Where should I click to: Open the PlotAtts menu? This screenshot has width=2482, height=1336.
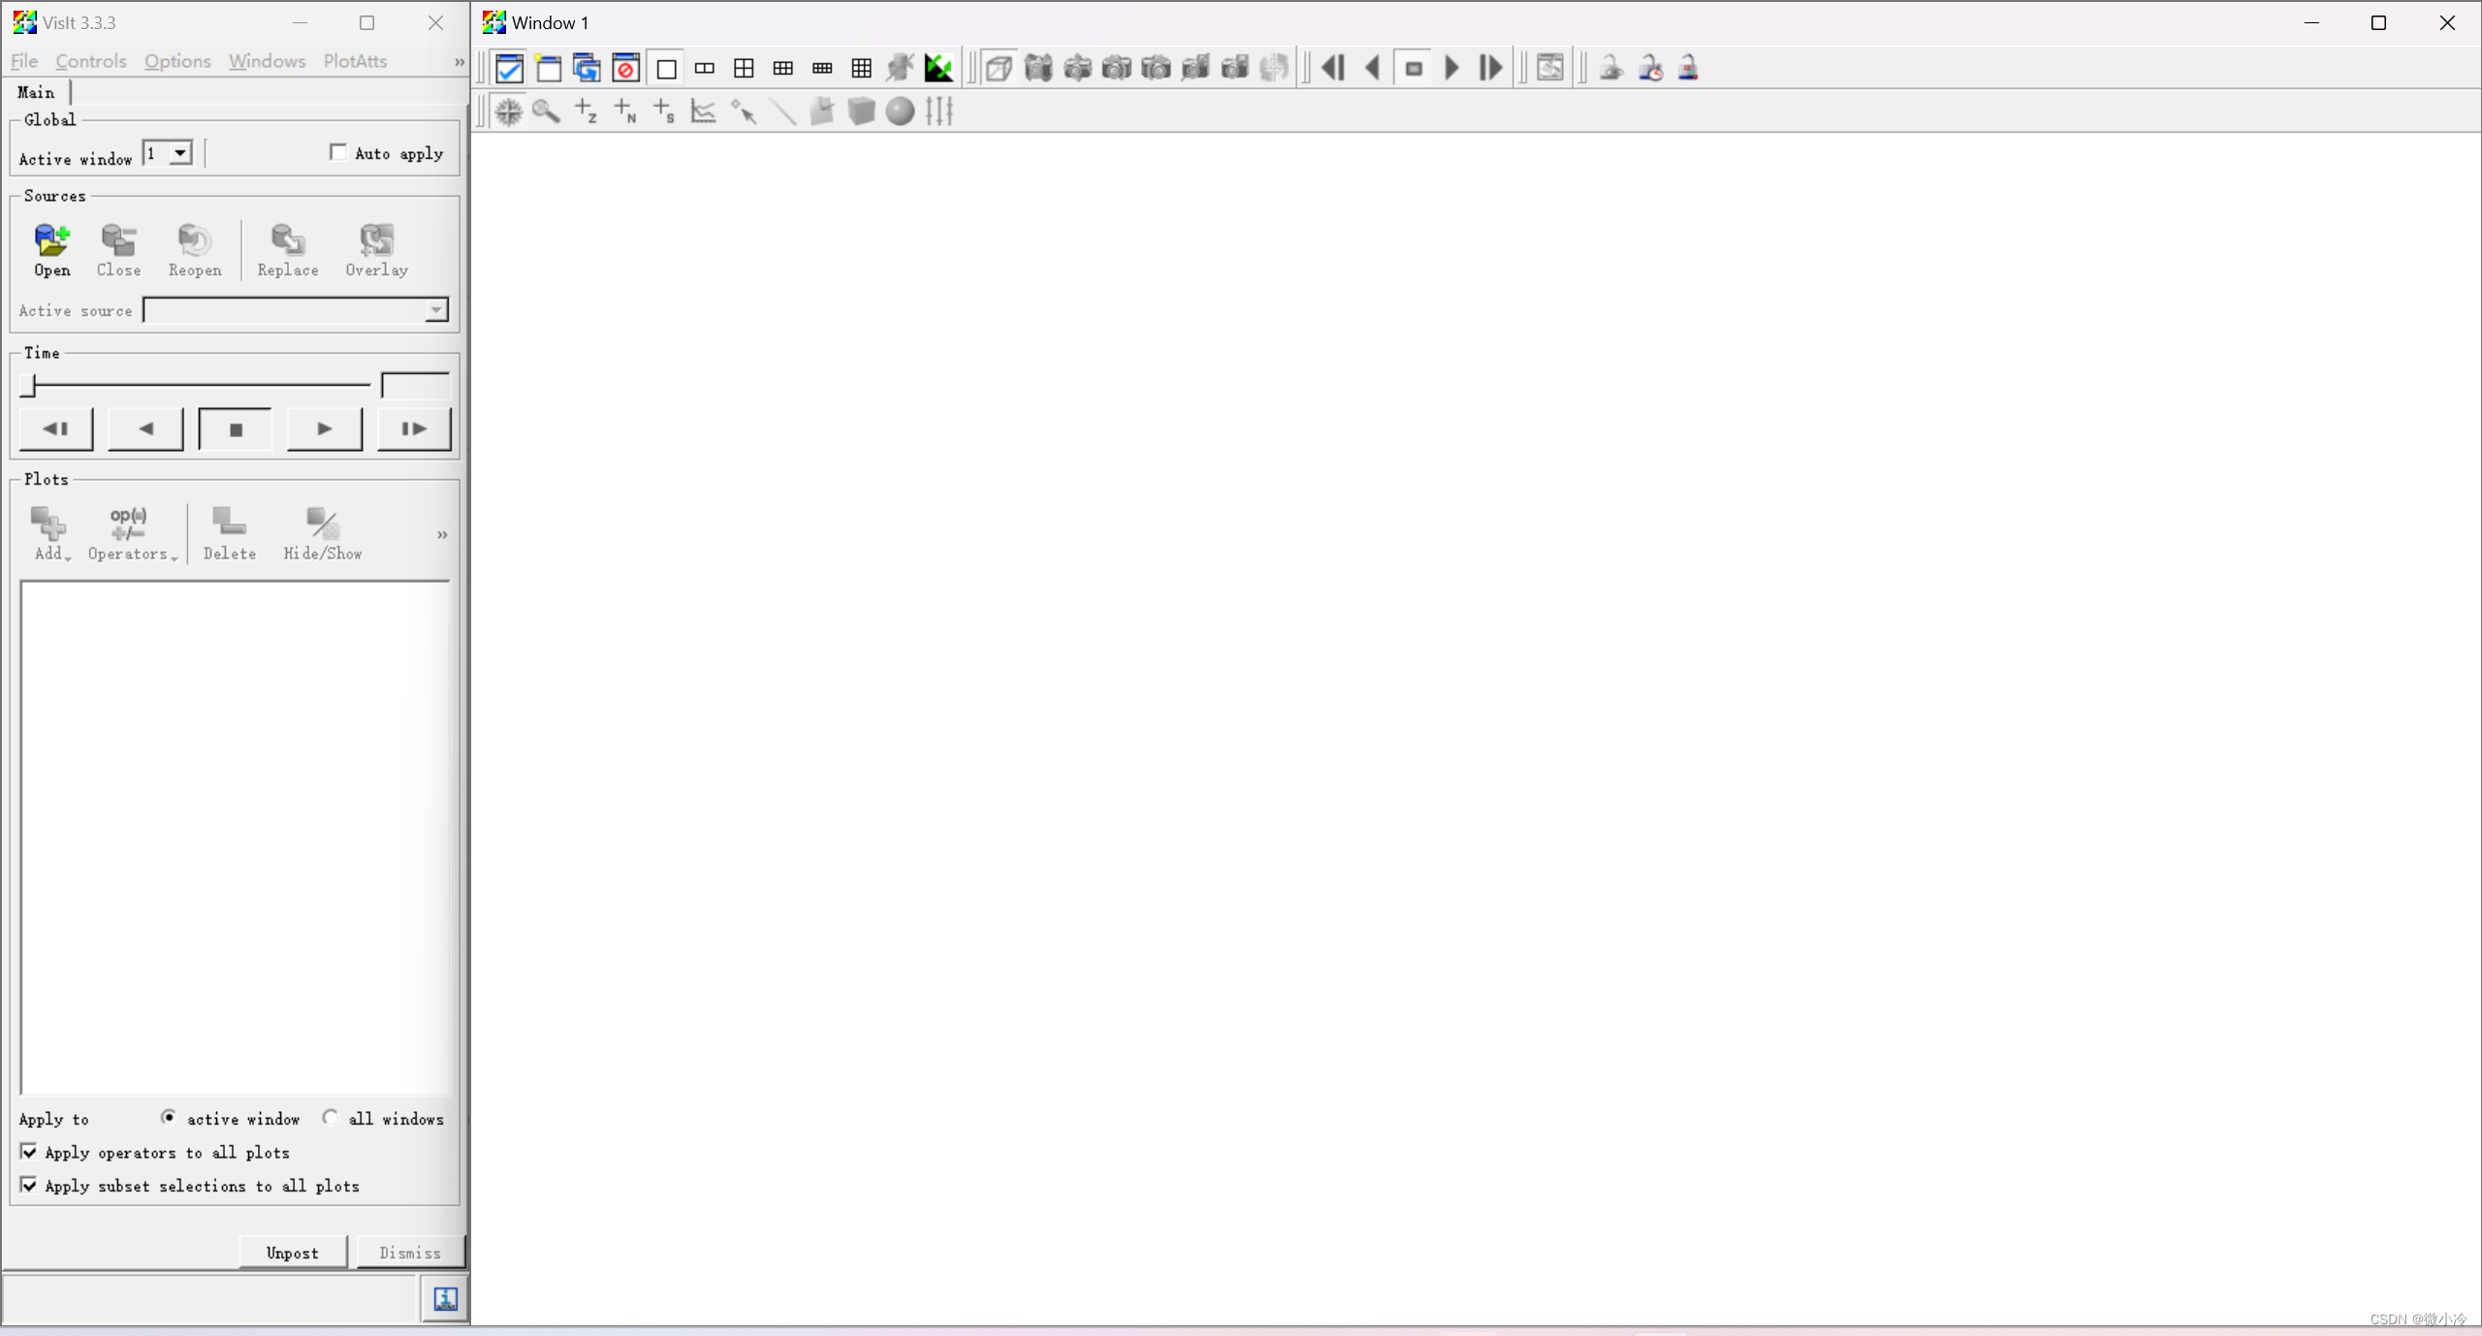(x=355, y=61)
